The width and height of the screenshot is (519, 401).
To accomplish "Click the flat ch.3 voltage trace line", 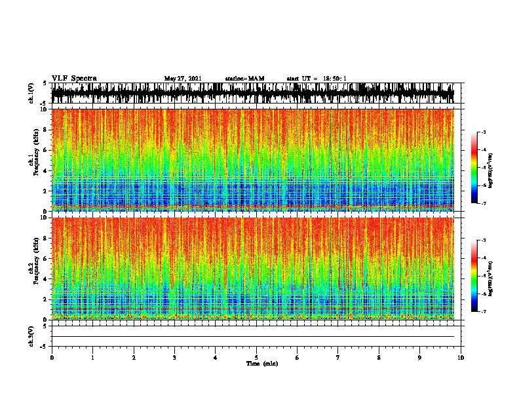I will (x=252, y=337).
